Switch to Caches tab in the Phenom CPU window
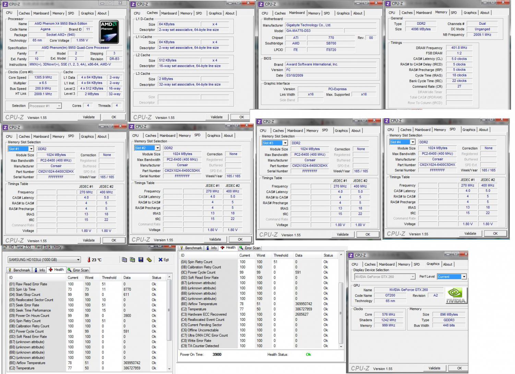The width and height of the screenshot is (515, 374). tap(24, 13)
